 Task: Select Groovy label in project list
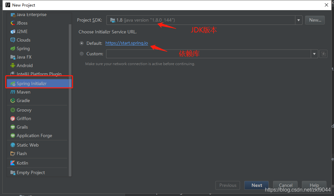[24, 110]
